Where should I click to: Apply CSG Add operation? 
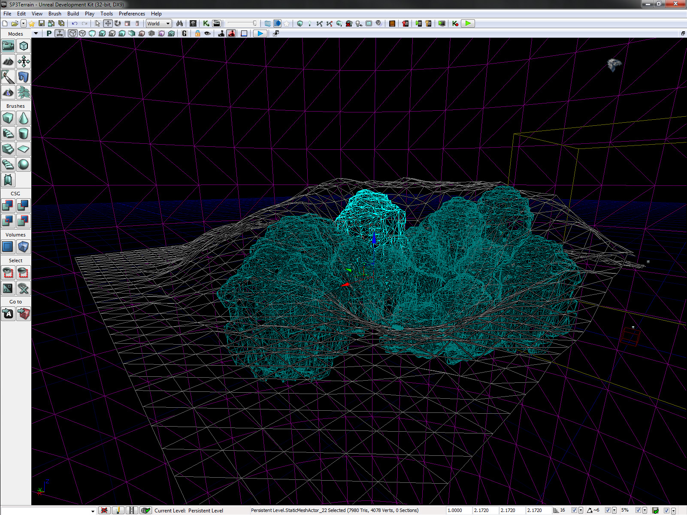click(8, 206)
